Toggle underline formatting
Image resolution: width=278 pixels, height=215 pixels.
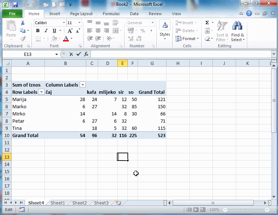[54, 31]
